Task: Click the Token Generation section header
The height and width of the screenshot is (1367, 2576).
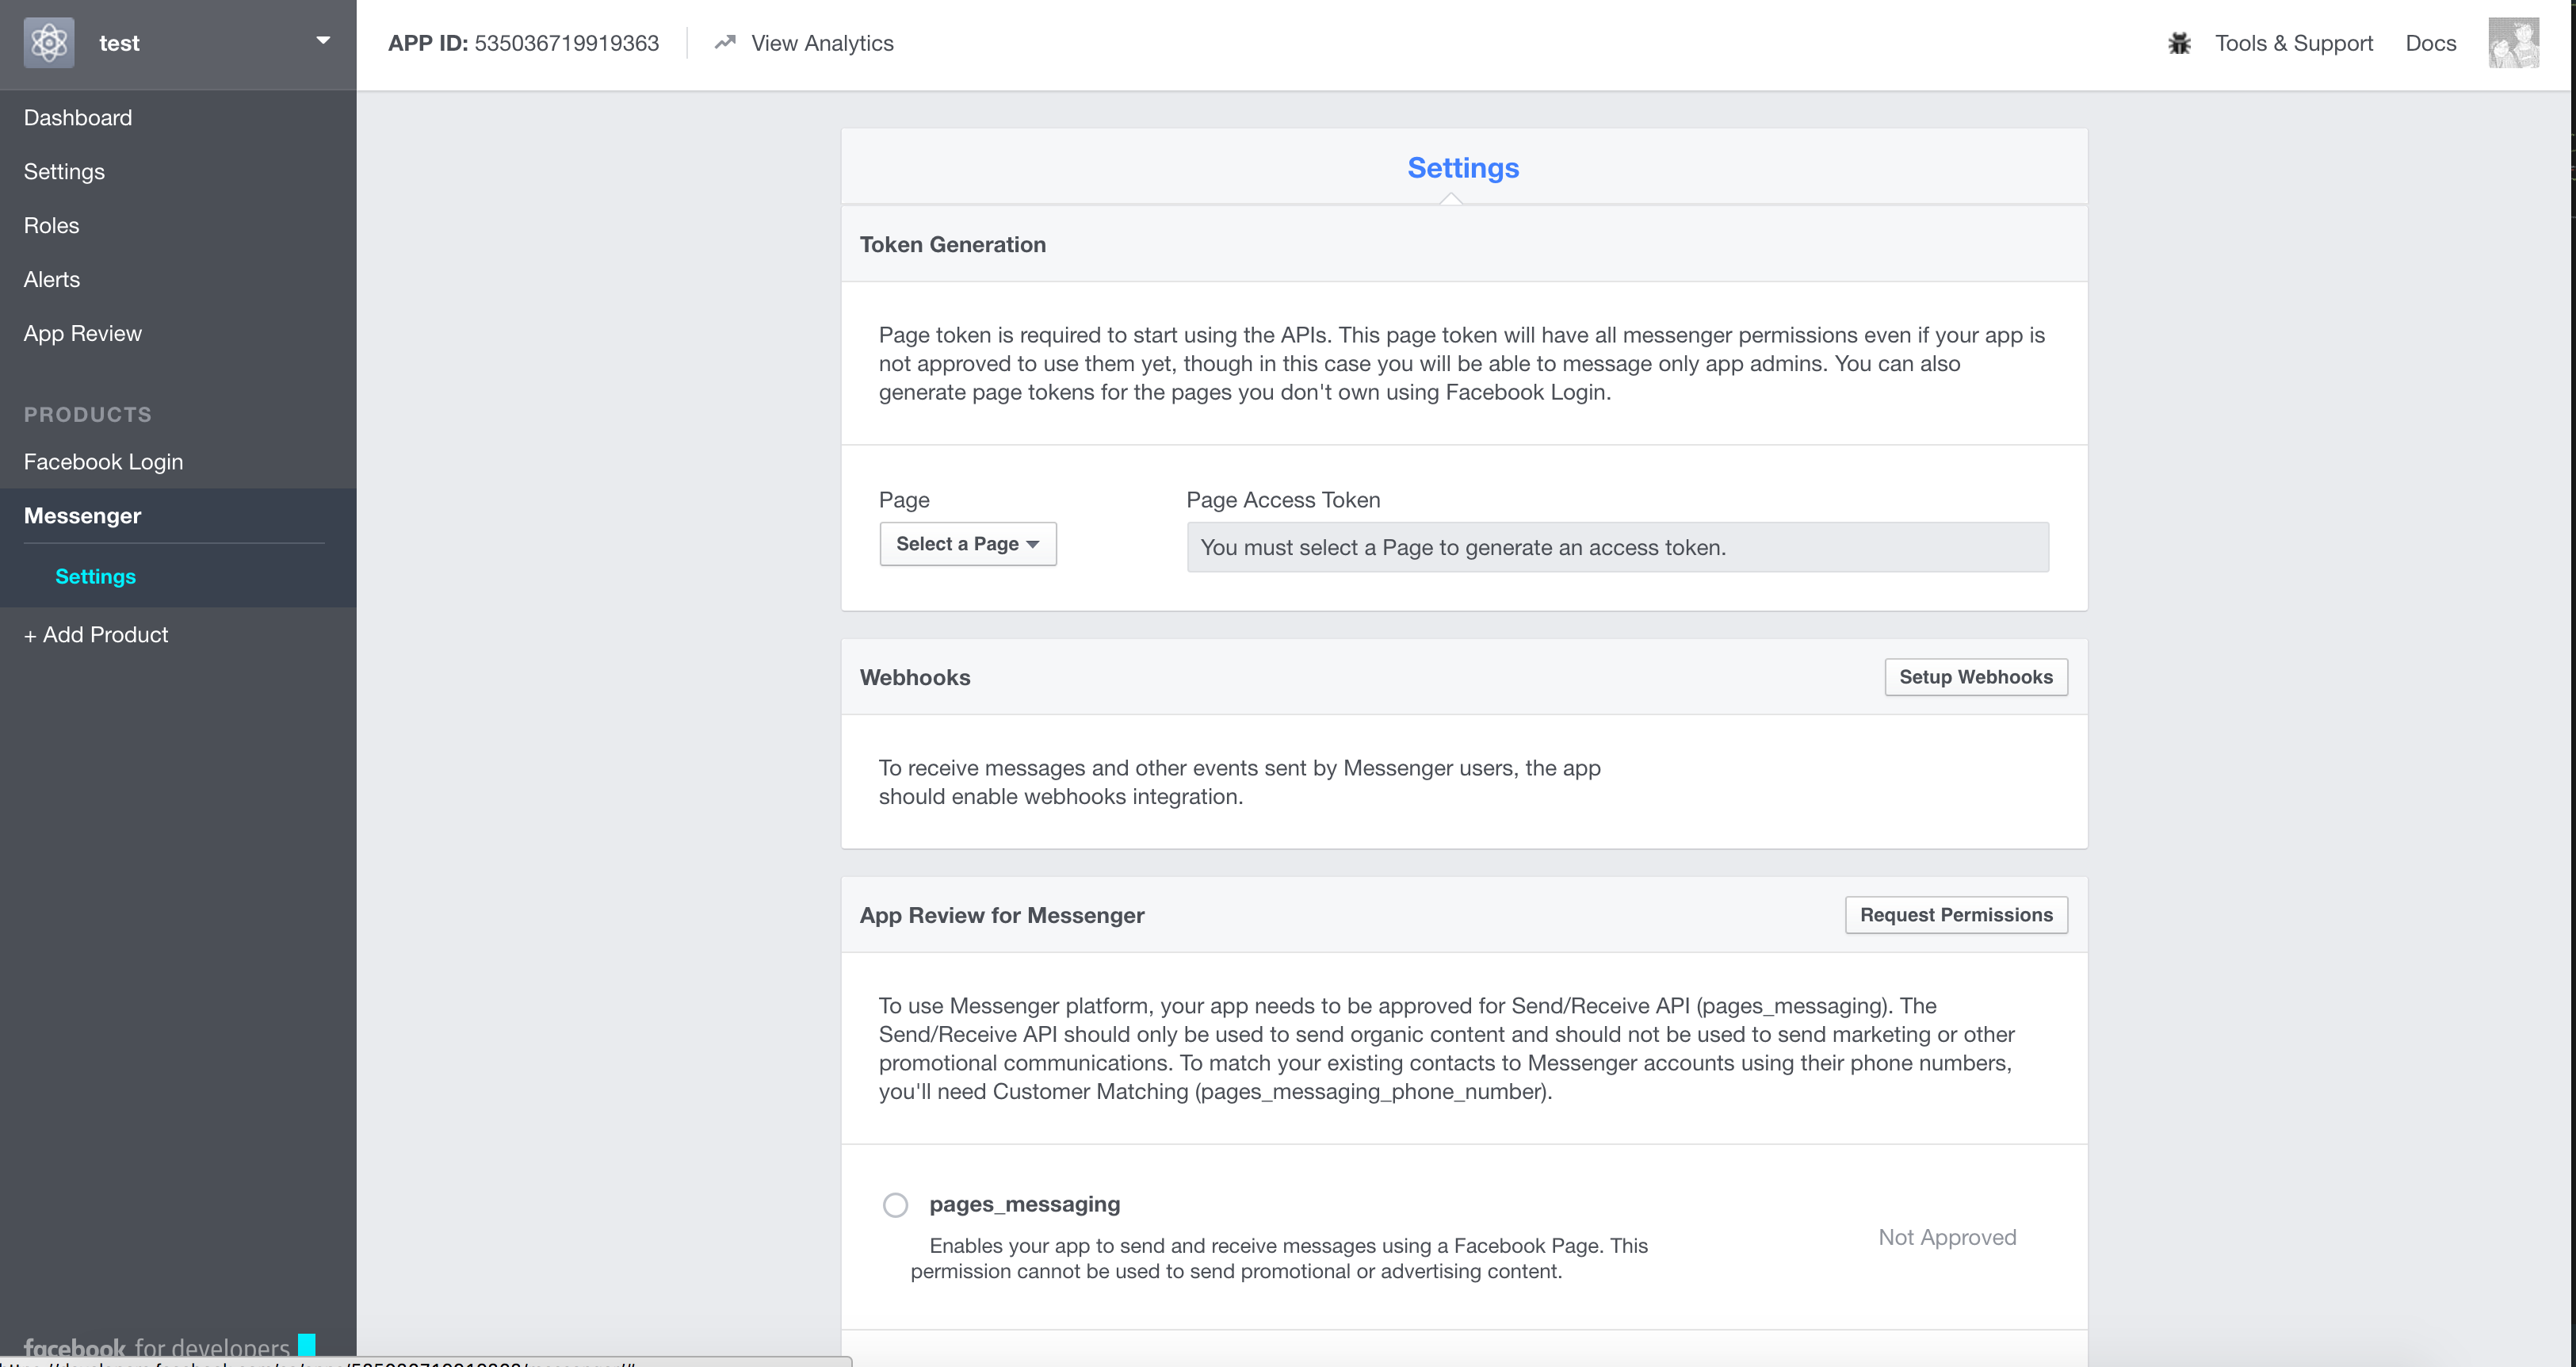Action: [953, 244]
